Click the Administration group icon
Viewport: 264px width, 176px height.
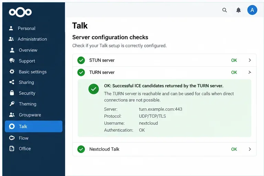pyautogui.click(x=11, y=39)
